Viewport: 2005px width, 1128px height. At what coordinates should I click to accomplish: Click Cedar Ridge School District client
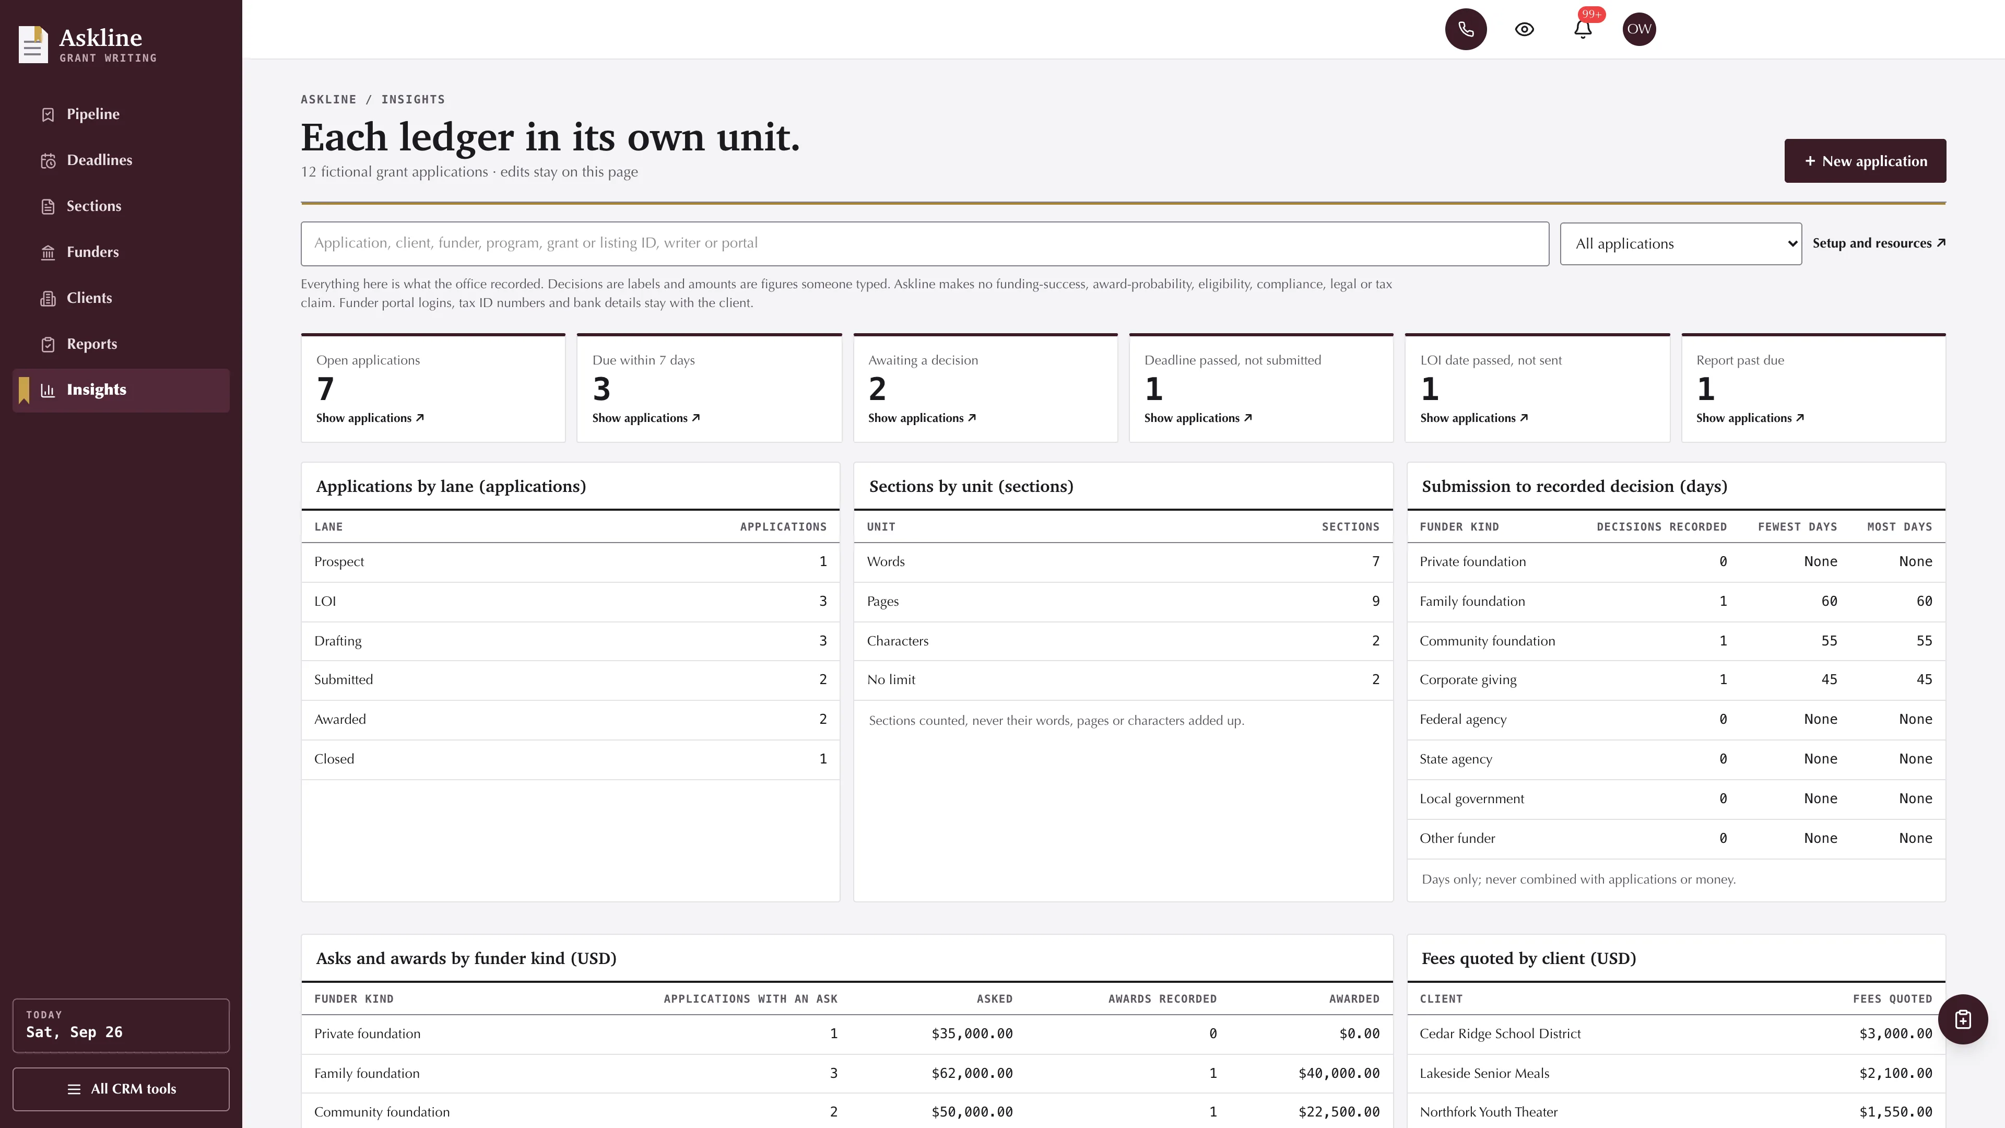pos(1500,1034)
